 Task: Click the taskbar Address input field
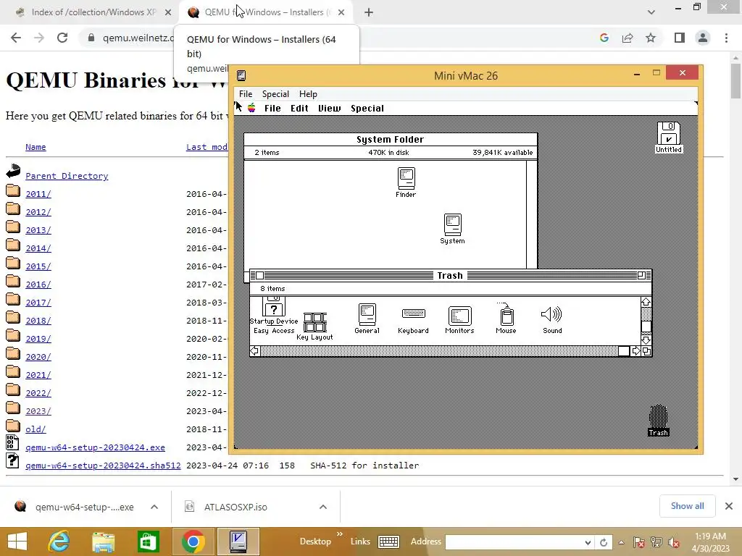click(514, 542)
